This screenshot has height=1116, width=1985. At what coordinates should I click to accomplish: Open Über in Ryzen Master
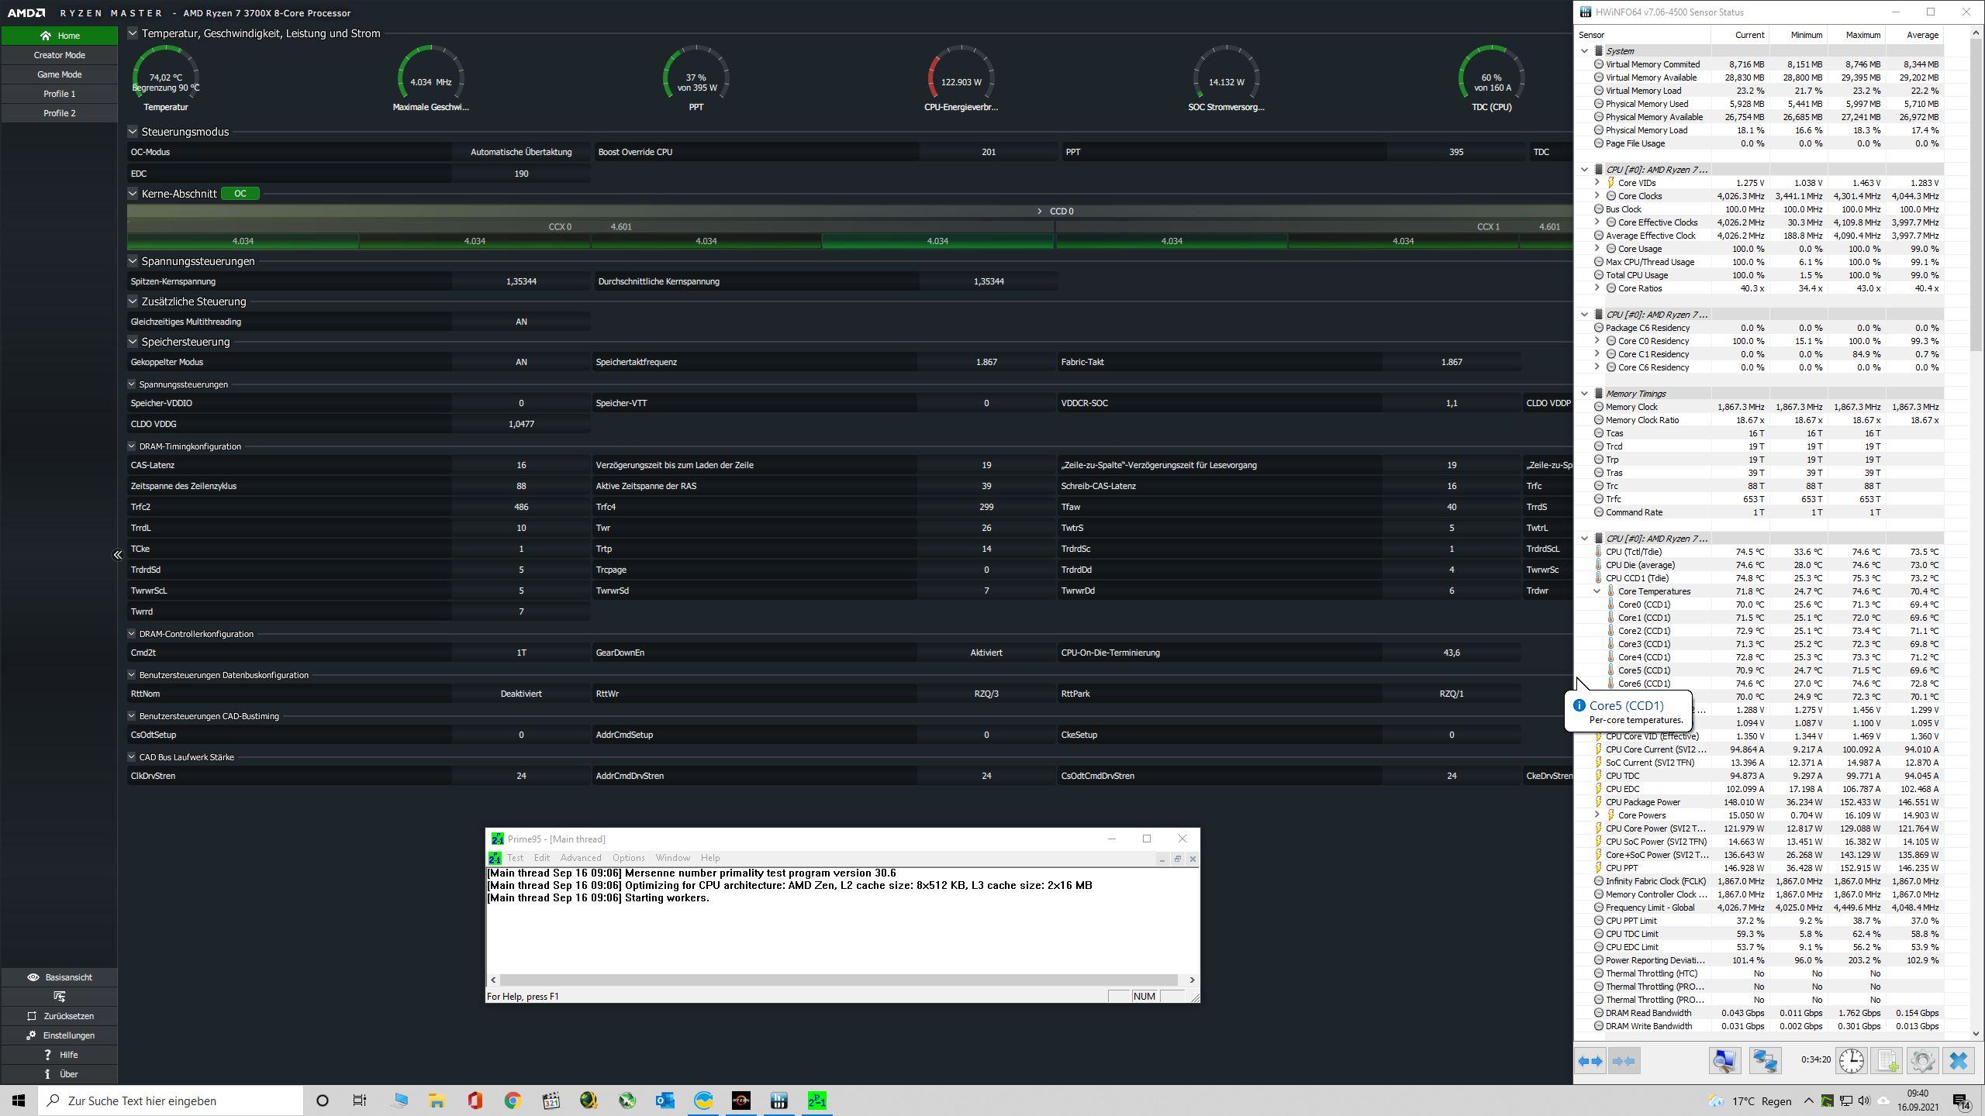[60, 1074]
